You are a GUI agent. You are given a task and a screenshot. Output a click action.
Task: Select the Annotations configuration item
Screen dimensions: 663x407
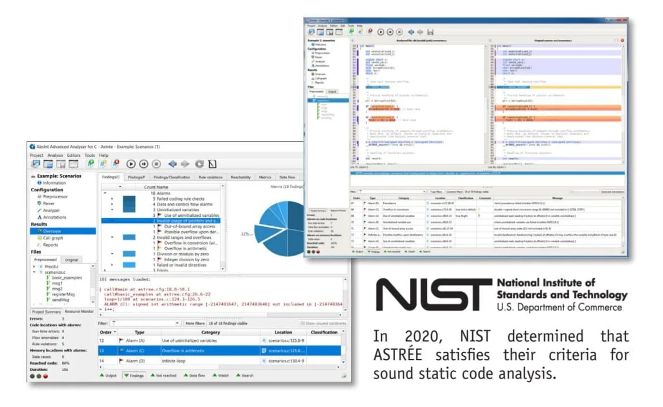coord(55,217)
